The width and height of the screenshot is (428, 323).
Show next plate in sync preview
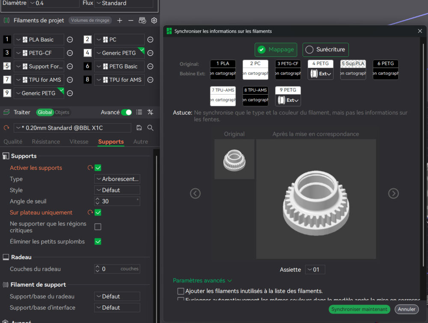click(x=393, y=193)
